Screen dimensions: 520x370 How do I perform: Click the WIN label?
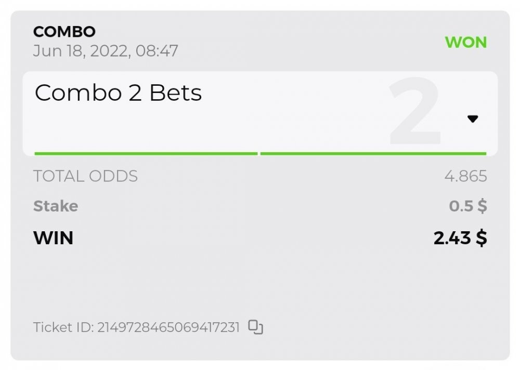(x=53, y=238)
